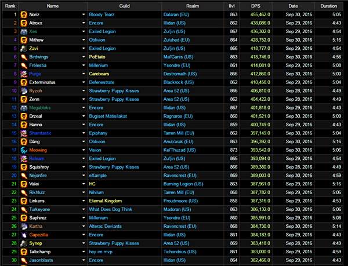The height and width of the screenshot is (266, 348).
Task: Sort the table by Name header
Action: point(53,6)
